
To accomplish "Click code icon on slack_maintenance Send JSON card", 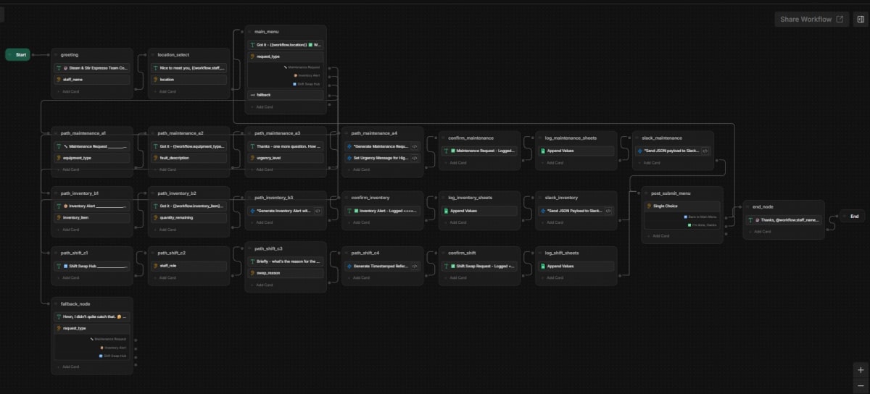I will (705, 151).
